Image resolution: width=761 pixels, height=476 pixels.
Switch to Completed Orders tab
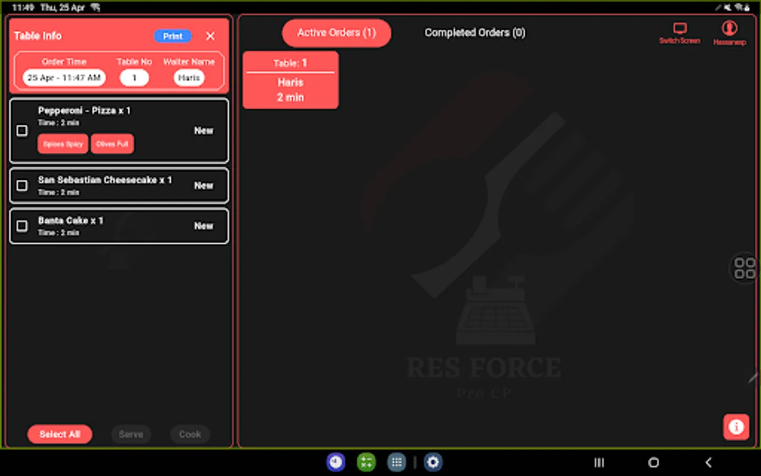[x=474, y=32]
